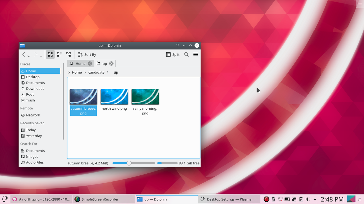Switch to Compact view mode
Viewport: 364px width, 204px height.
[x=59, y=54]
